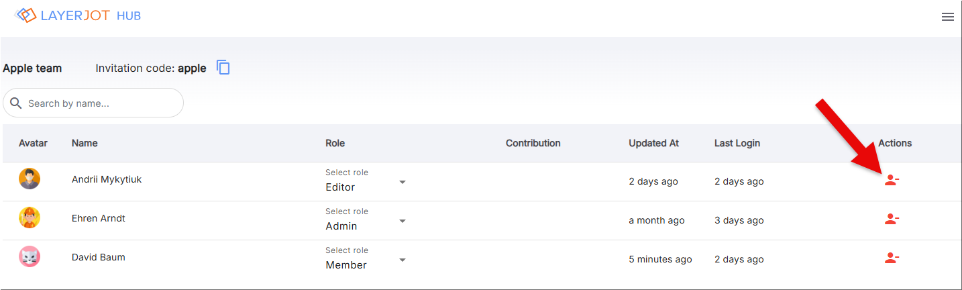Open the hamburger menu
The height and width of the screenshot is (290, 962).
point(947,17)
